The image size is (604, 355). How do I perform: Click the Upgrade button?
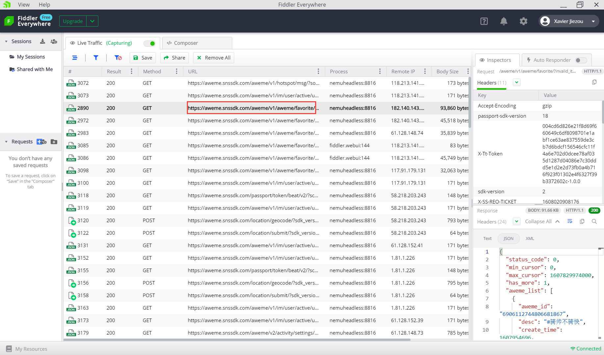[73, 21]
